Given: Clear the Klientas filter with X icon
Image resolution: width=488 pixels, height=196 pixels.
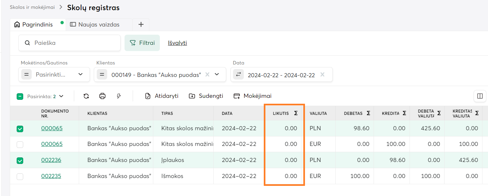Looking at the screenshot, I should (207, 75).
